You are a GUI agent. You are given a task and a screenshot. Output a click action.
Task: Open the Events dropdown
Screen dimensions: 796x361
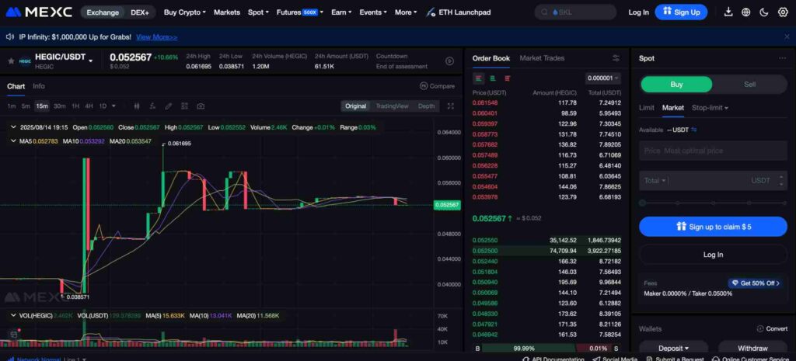(372, 12)
